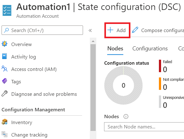
Task: Select the Access control people icon
Action: [x=4, y=69]
